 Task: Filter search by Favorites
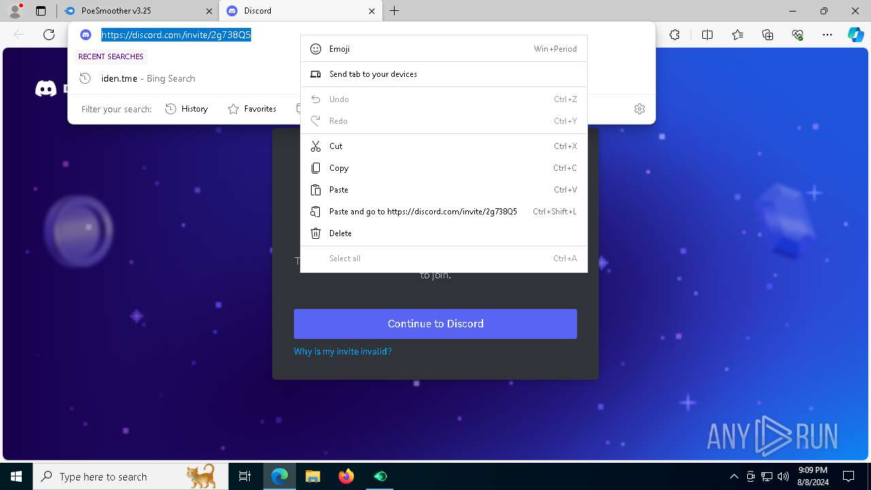click(252, 109)
